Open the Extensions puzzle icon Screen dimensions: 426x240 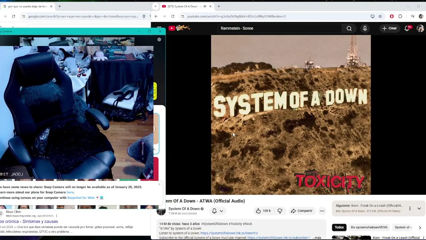click(x=400, y=16)
